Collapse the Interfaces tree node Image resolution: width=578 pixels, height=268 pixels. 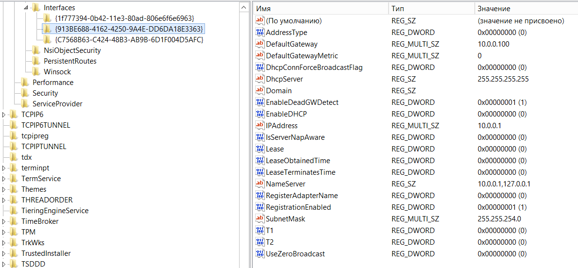pos(25,8)
